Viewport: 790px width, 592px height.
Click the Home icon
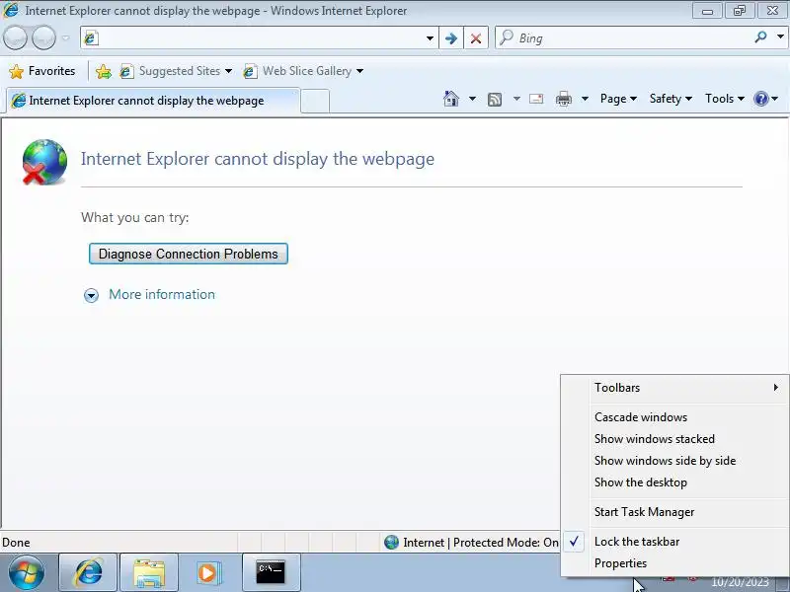coord(451,99)
